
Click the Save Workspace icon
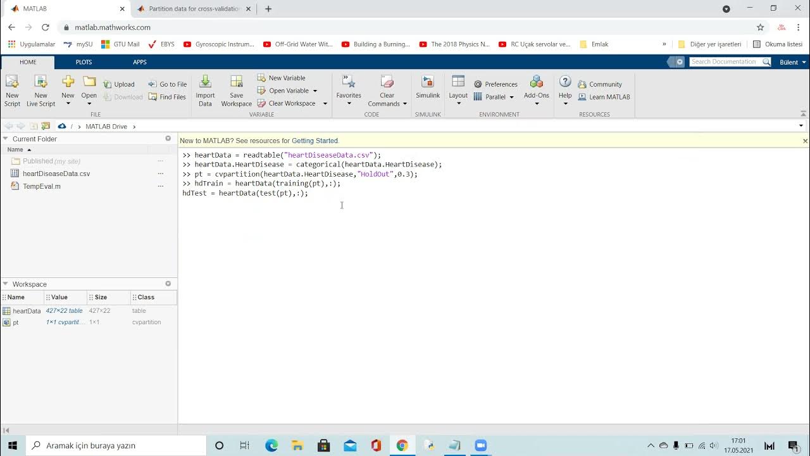[x=236, y=91]
